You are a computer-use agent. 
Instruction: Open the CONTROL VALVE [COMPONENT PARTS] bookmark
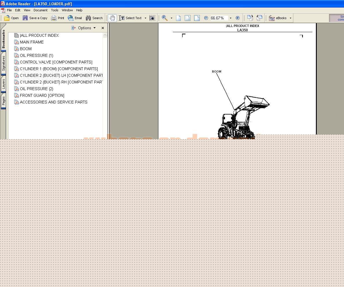pos(56,62)
